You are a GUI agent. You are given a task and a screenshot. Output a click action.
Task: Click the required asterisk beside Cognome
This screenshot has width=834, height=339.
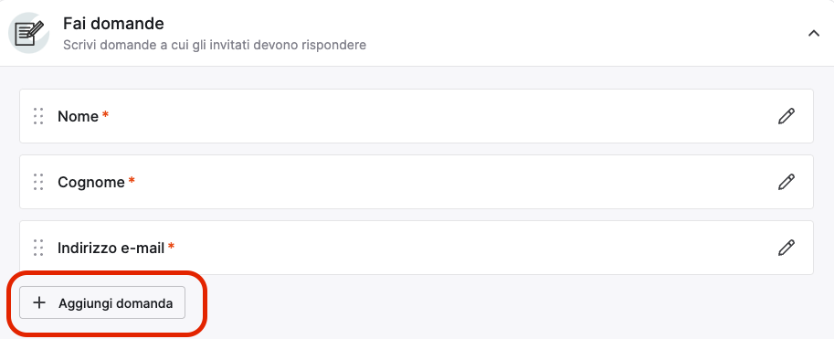132,180
